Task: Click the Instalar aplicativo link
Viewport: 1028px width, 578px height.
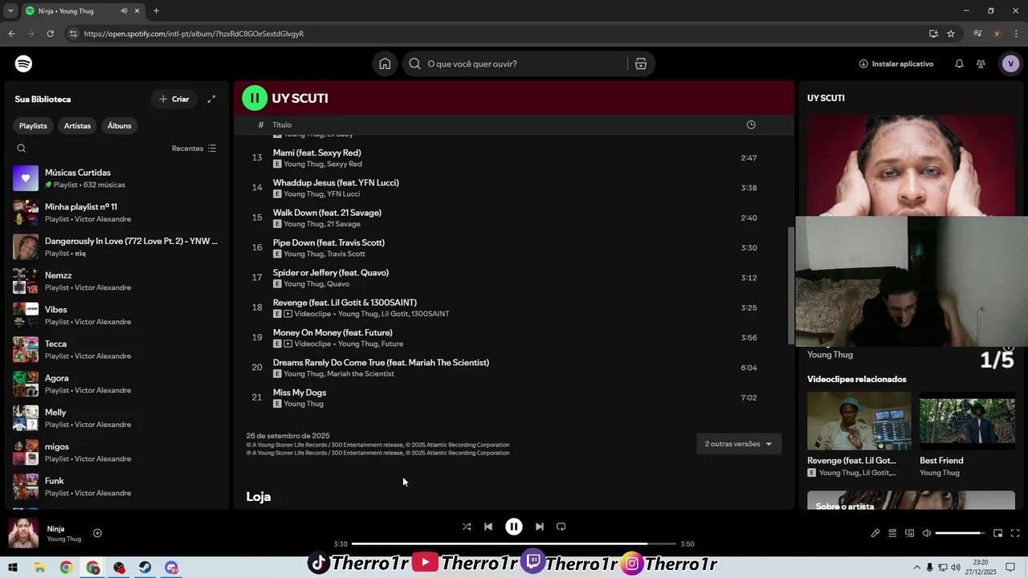Action: [x=896, y=63]
